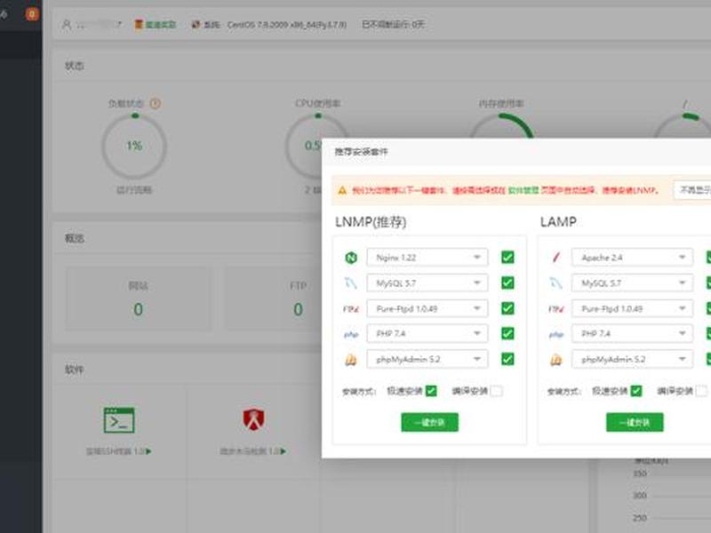711x533 pixels.
Task: Uncheck the LNMP Pure-Ftpd 1.0.49 checkbox
Action: coord(507,308)
